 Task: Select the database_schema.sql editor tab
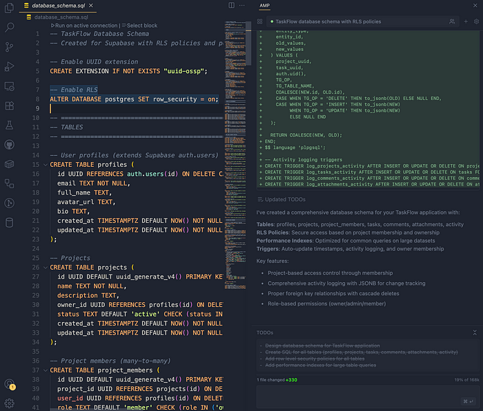pyautogui.click(x=58, y=6)
